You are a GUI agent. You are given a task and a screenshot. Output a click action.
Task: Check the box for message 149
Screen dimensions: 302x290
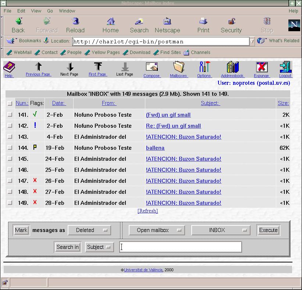(10, 202)
